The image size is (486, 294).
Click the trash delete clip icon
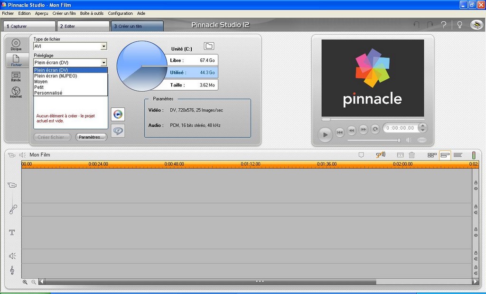coord(411,155)
